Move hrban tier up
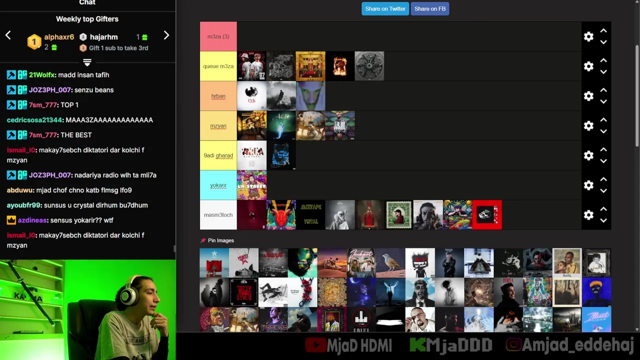The width and height of the screenshot is (640, 360). pos(603,90)
